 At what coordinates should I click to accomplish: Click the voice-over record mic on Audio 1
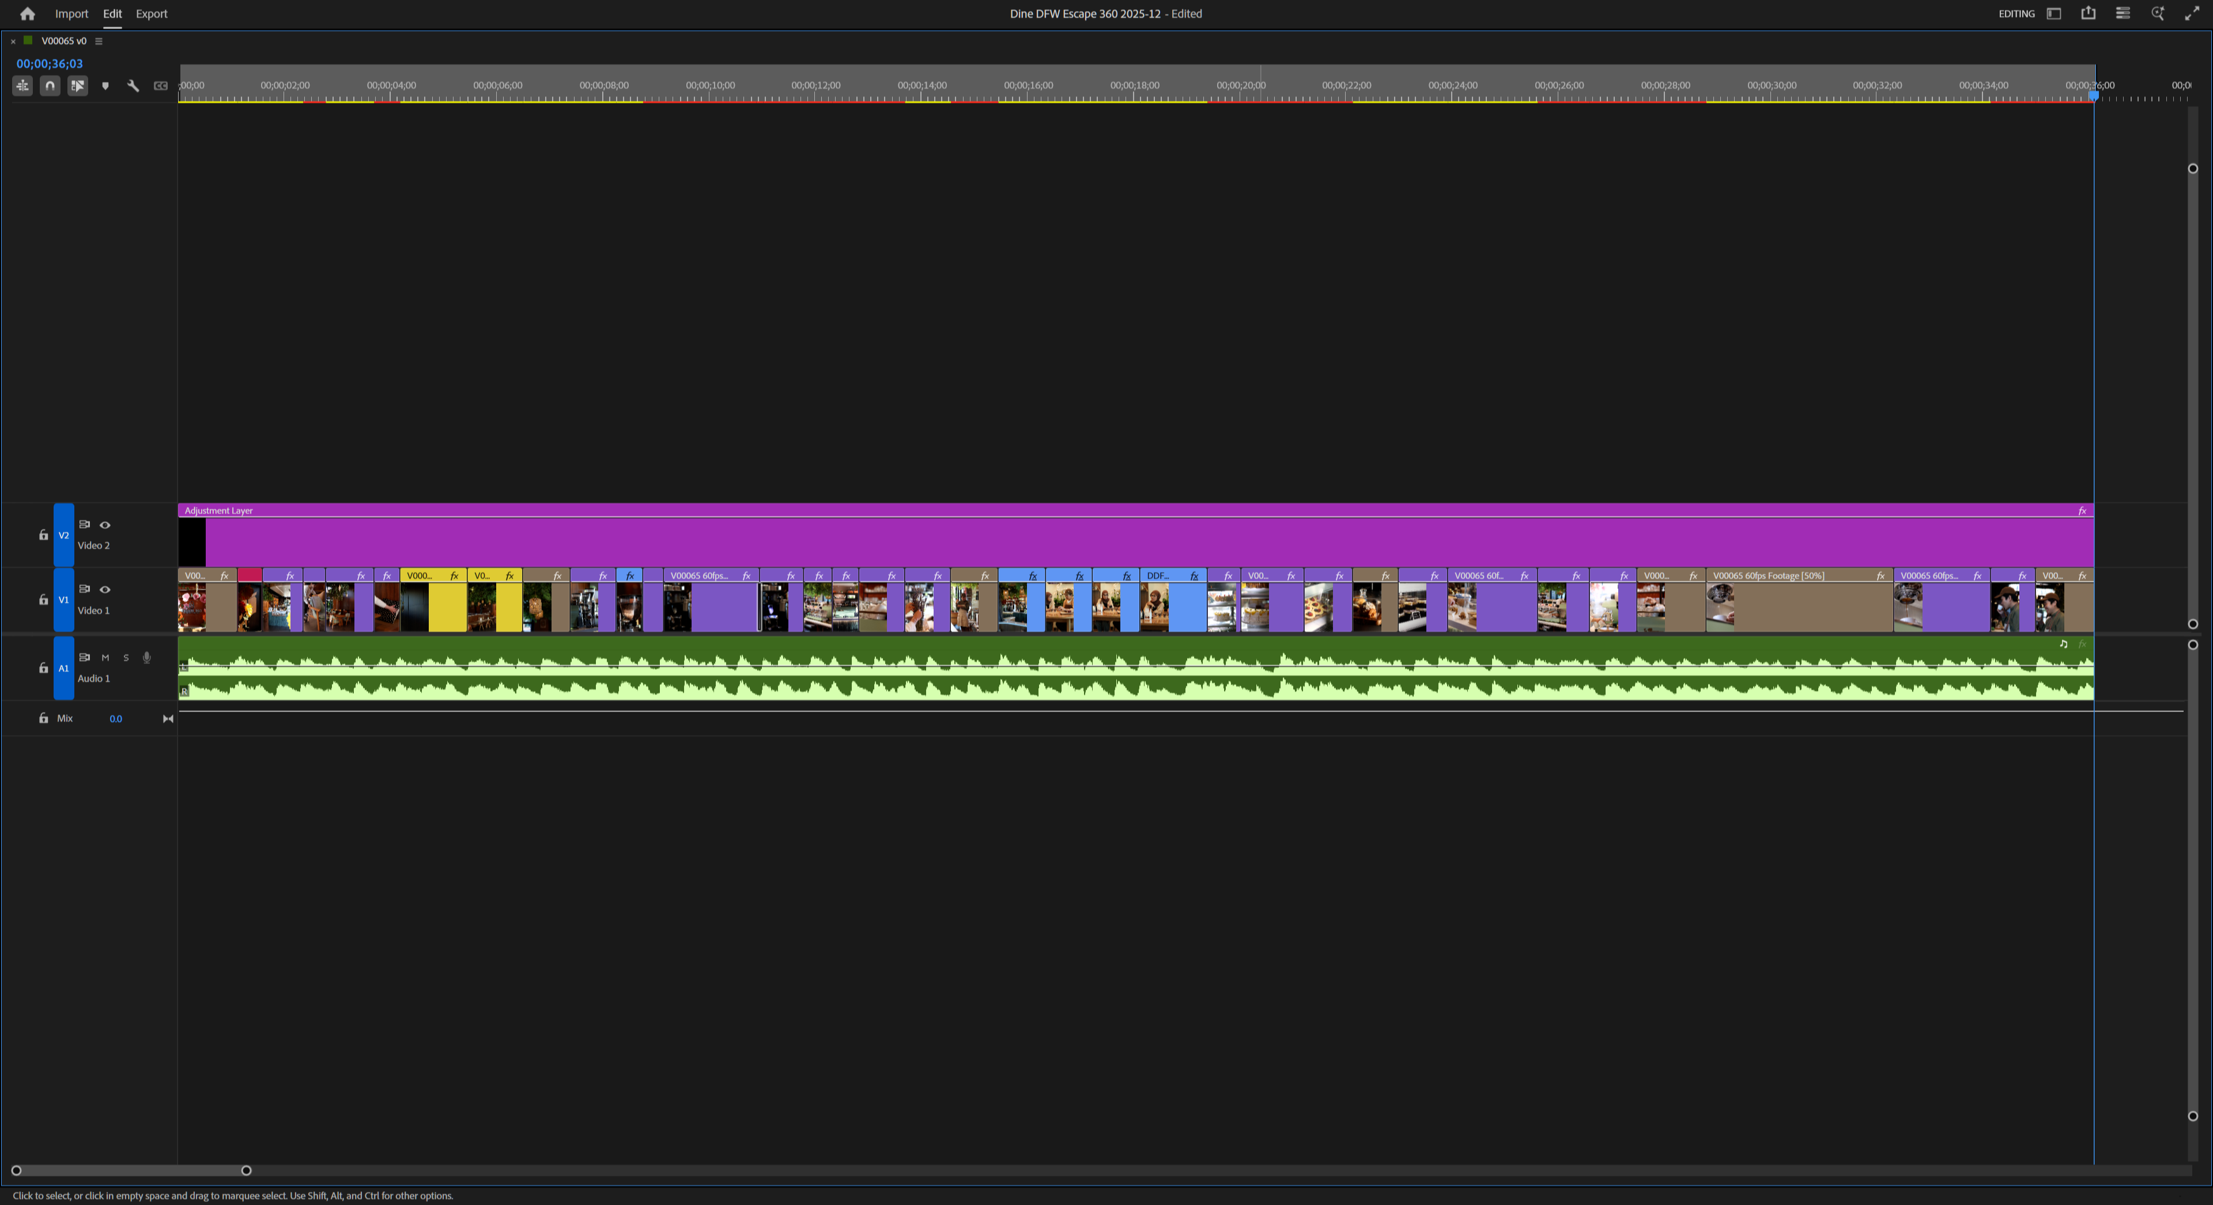pos(146,657)
